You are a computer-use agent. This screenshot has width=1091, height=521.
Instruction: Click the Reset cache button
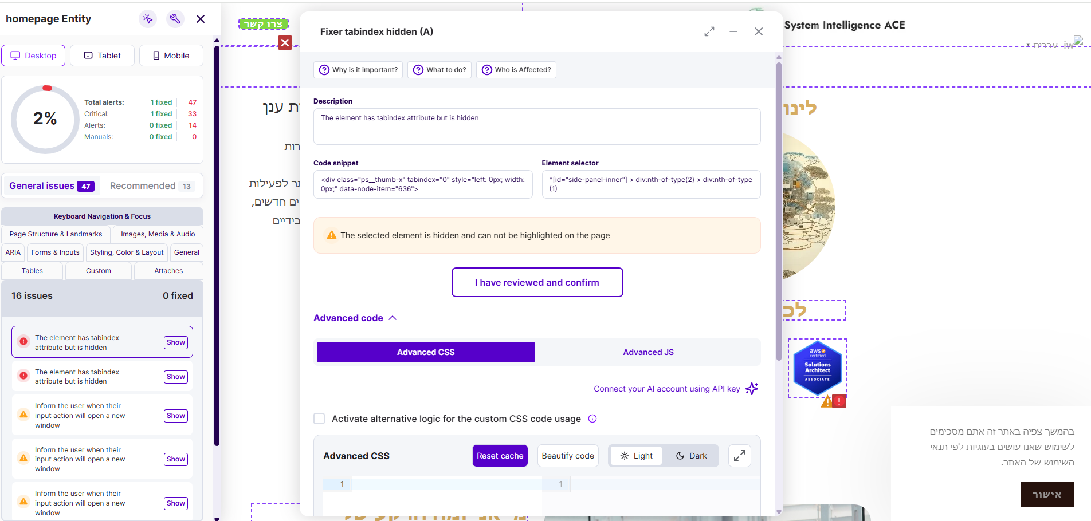click(500, 456)
